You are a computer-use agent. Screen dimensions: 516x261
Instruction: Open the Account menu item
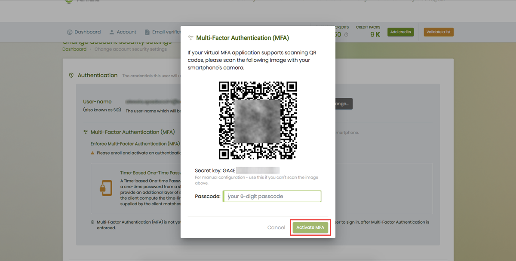pos(126,32)
